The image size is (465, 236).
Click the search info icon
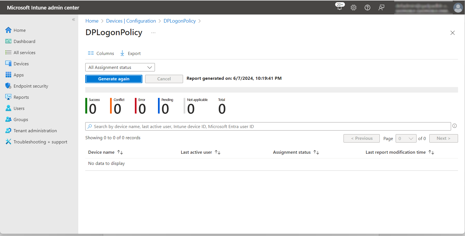tap(454, 126)
